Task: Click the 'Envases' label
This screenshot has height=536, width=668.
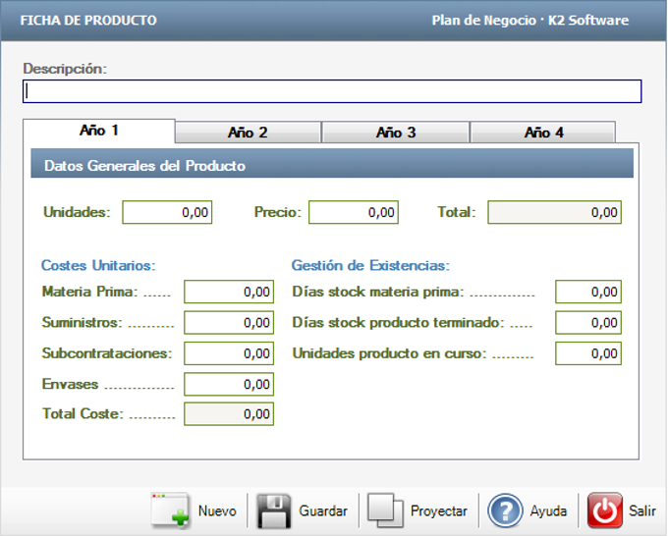Action: 71,384
